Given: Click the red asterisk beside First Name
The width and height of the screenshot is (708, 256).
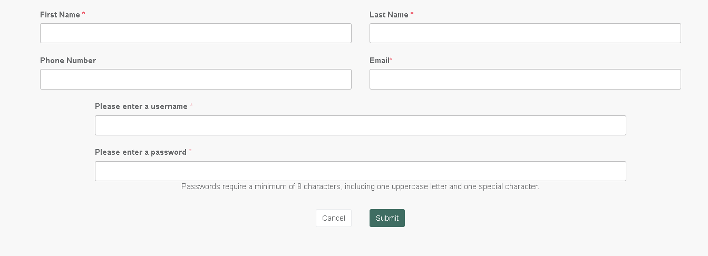Looking at the screenshot, I should (83, 14).
